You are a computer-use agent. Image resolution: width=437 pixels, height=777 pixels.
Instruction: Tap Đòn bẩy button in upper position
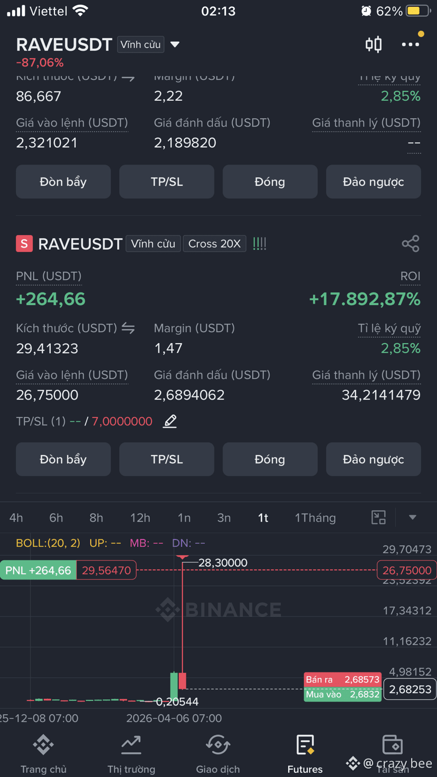[x=63, y=182]
